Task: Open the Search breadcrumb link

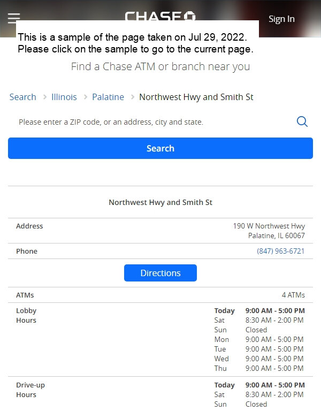Action: (x=23, y=97)
